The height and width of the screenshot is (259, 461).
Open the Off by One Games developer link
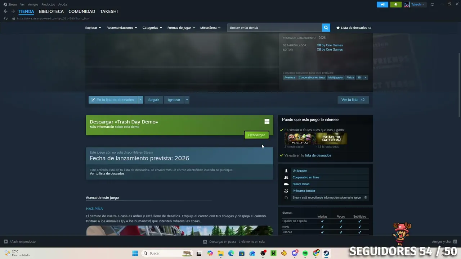(330, 45)
